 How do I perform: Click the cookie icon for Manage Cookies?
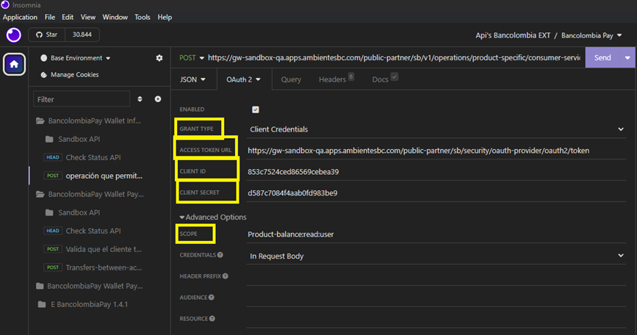[x=44, y=75]
